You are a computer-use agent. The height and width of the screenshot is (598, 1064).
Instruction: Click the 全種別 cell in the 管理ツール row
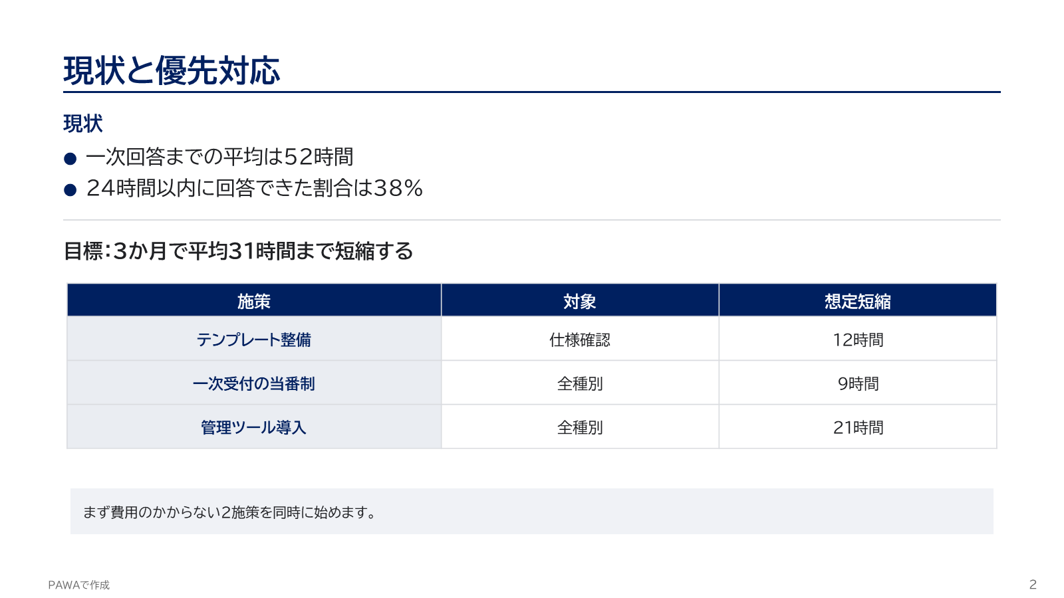pyautogui.click(x=580, y=427)
